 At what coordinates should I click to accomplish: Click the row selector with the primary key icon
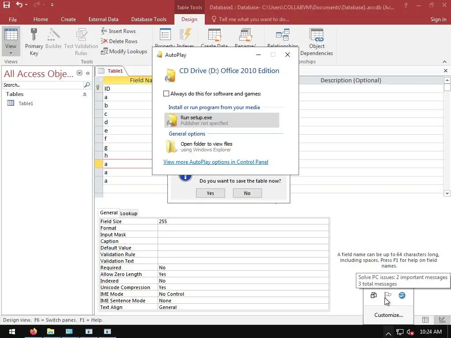pos(98,88)
